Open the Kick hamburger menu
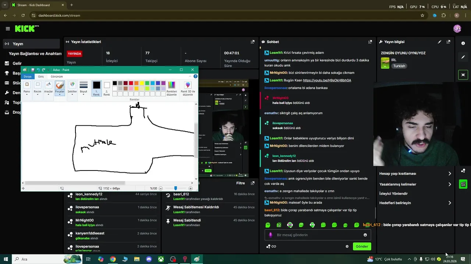 (x=8, y=29)
